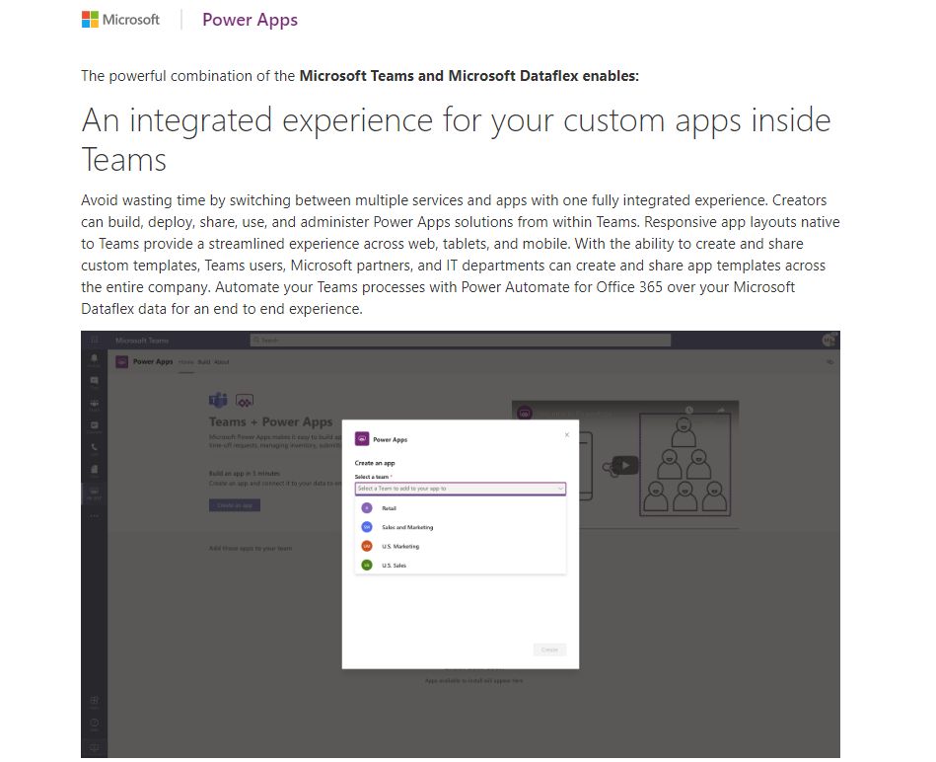Click the Power Apps canvas logo icon
936x762 pixels.
click(245, 401)
